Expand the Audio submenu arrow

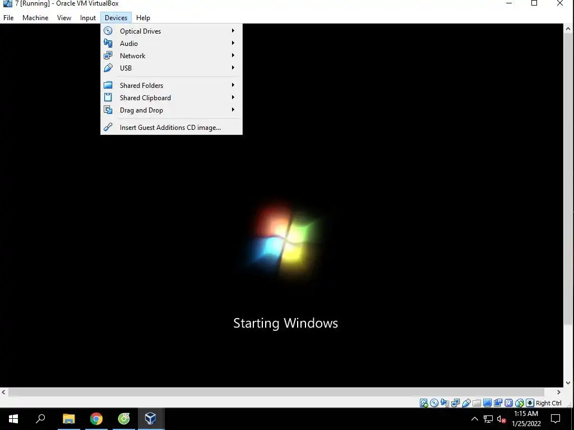tap(233, 43)
